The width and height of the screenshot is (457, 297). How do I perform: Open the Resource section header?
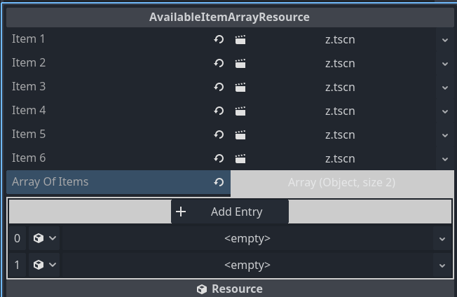coord(230,289)
